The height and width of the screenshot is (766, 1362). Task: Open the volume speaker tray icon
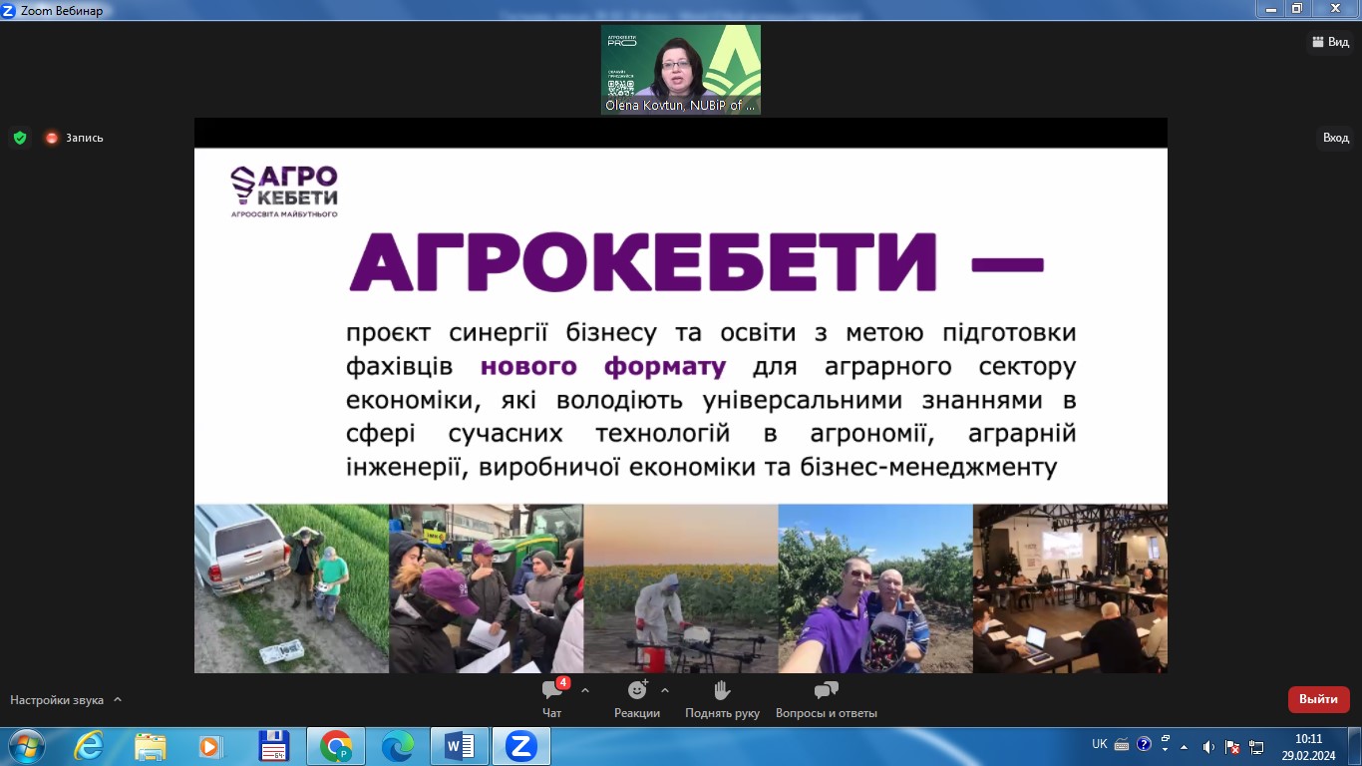(1208, 746)
